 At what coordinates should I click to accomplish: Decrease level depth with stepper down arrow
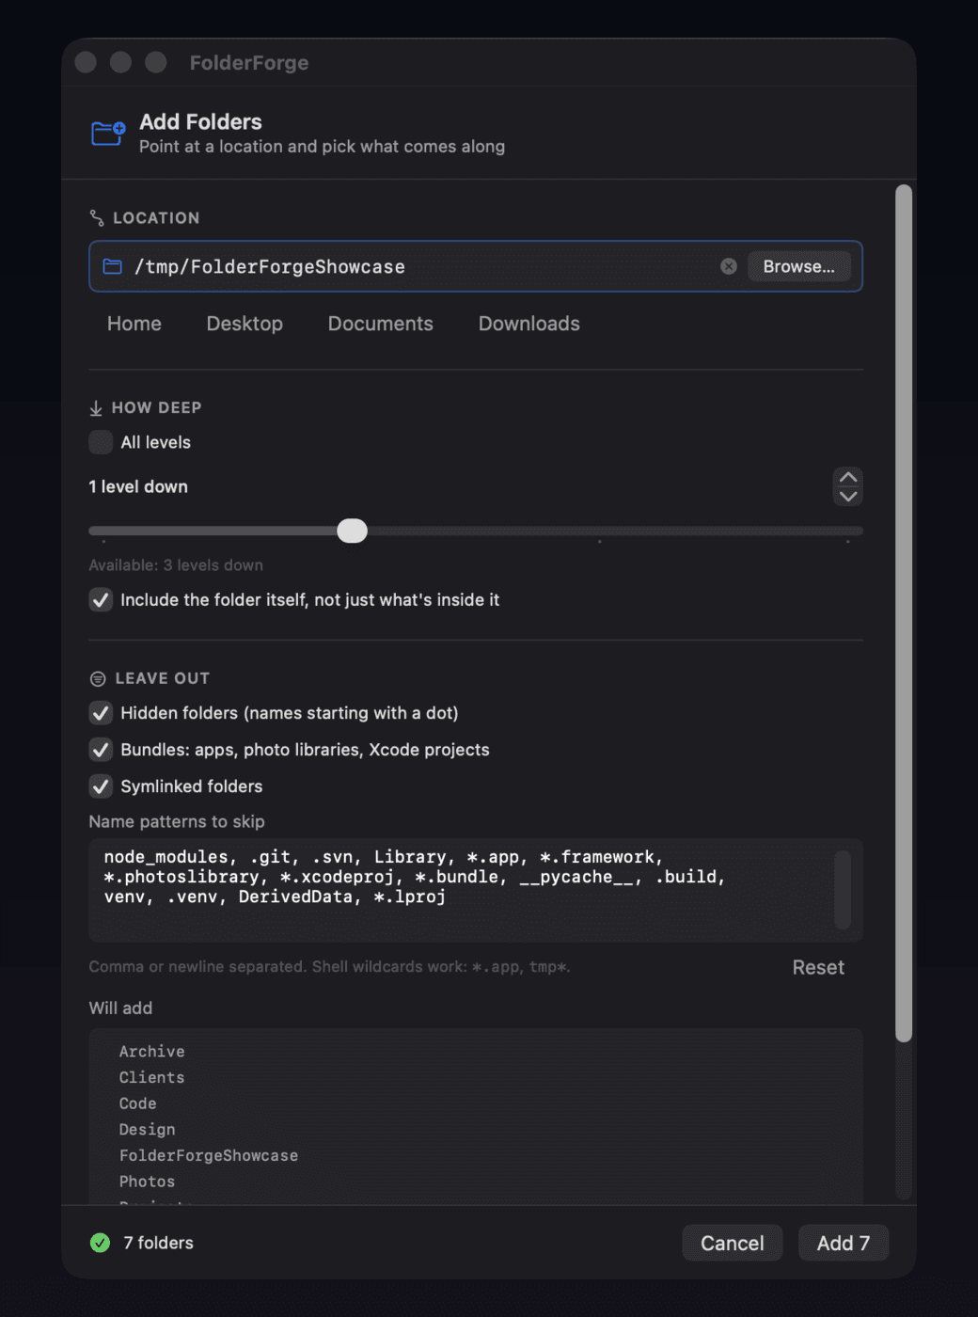coord(848,497)
